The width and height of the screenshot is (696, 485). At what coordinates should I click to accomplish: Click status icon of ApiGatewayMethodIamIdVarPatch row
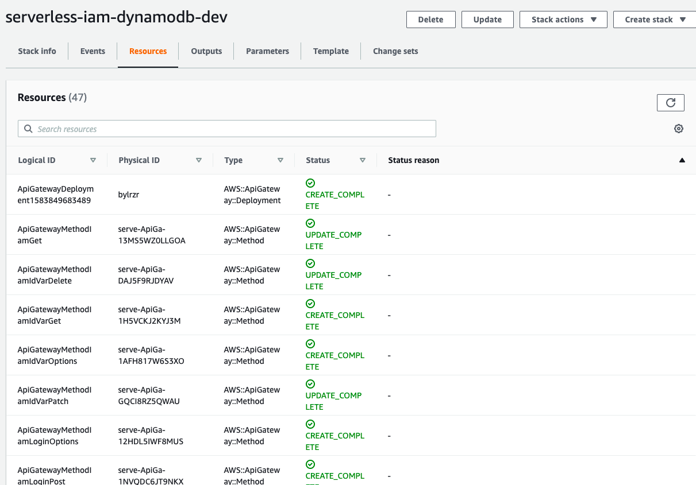[x=310, y=384]
